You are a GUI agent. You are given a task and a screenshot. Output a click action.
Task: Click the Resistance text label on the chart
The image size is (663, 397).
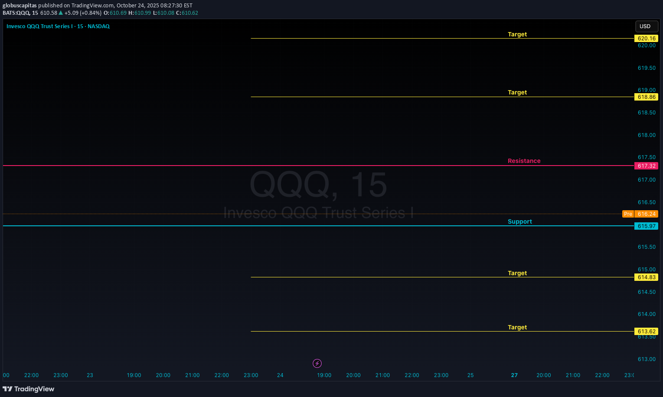click(524, 161)
